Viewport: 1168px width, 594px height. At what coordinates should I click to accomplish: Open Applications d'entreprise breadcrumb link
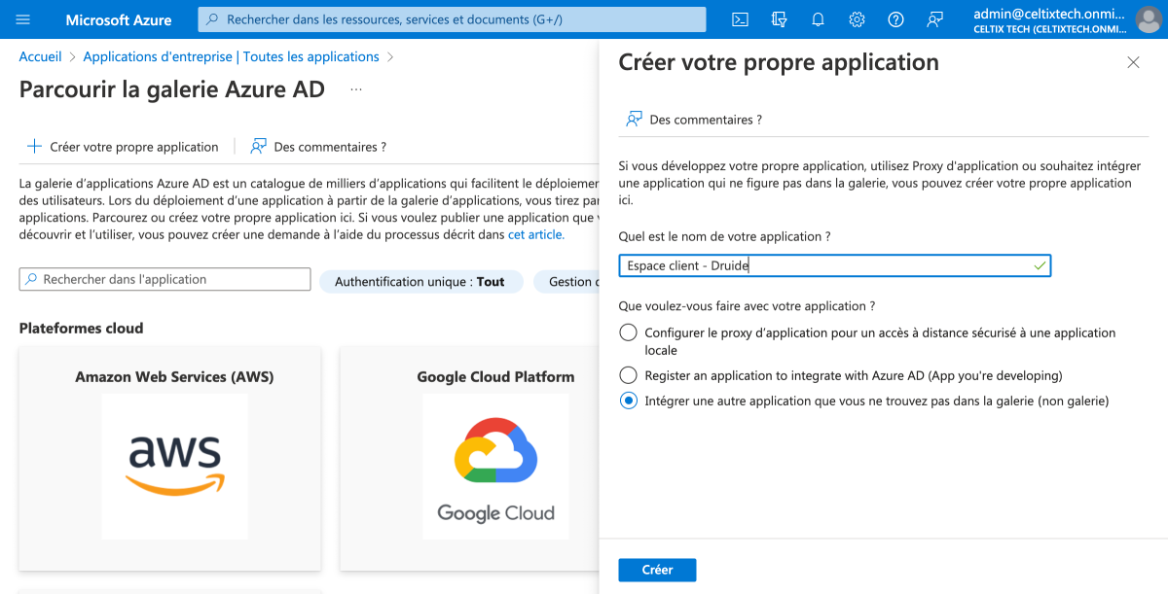coord(232,57)
